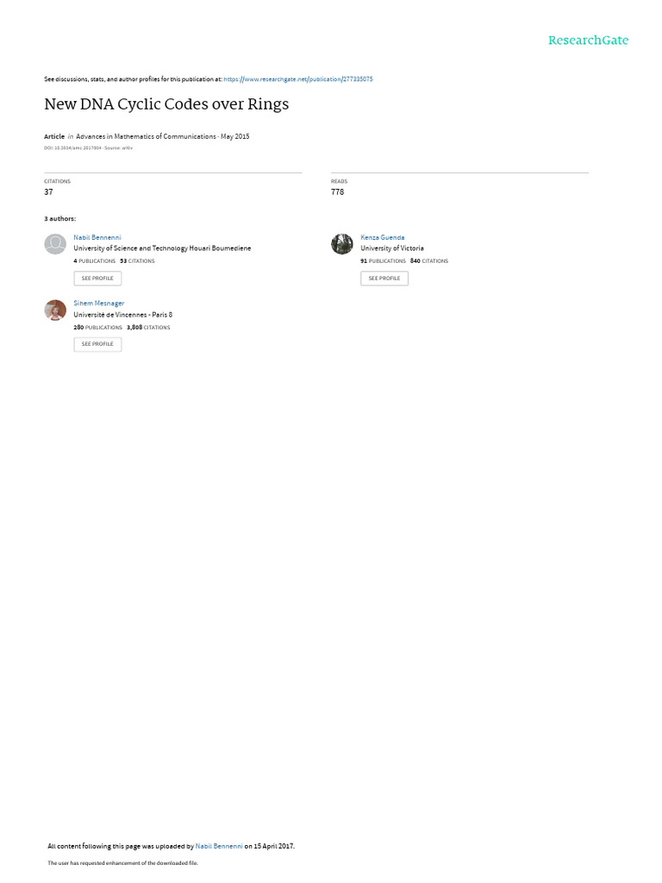Open the researchgate.net publication URL link
The image size is (662, 883).
(298, 79)
